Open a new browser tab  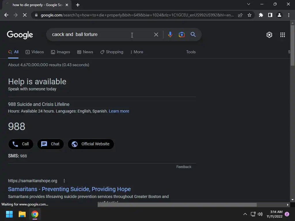78,5
